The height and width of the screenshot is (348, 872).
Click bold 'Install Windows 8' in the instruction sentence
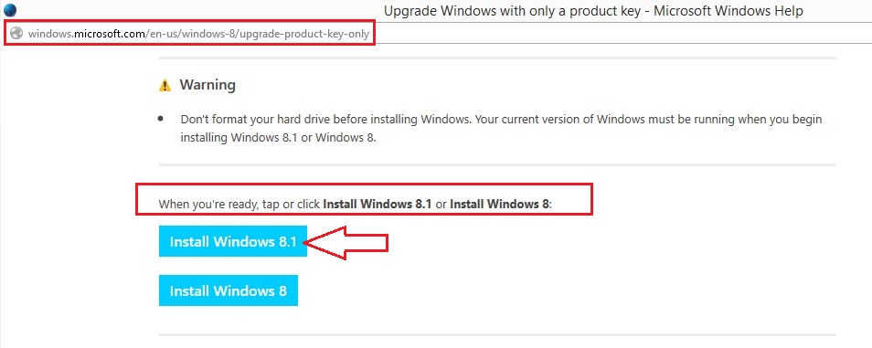tap(499, 204)
